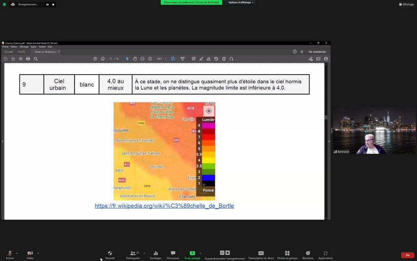This screenshot has width=417, height=261.
Task: Click the sign document icon
Action: [x=209, y=59]
